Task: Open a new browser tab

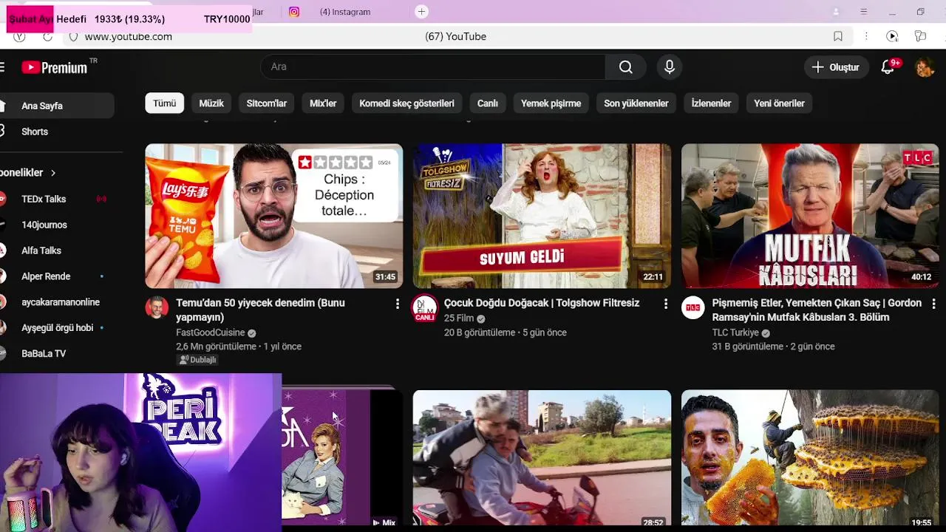Action: 421,12
